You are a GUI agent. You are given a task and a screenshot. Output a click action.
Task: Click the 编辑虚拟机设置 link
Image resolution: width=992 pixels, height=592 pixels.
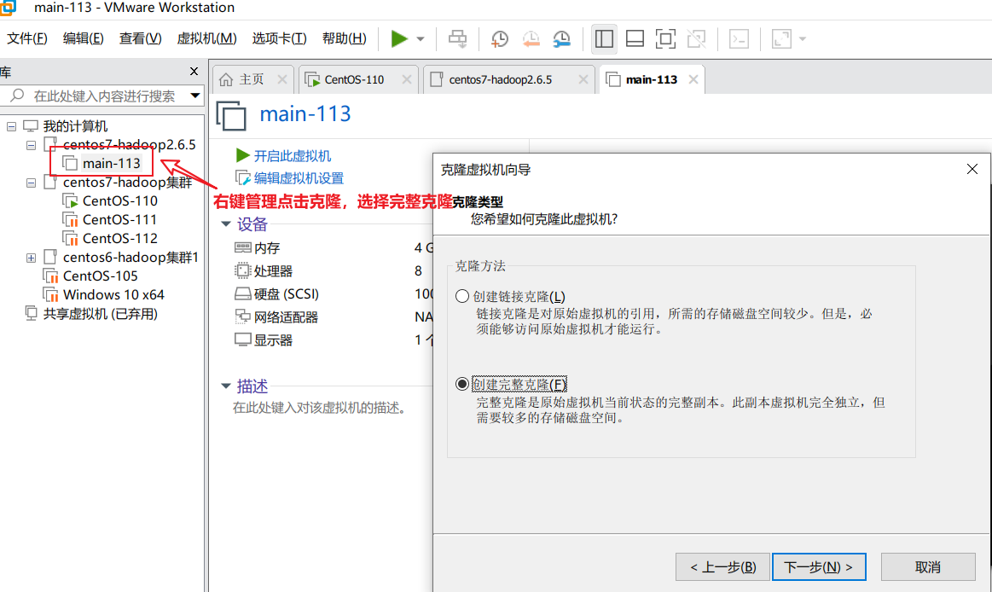coord(298,178)
